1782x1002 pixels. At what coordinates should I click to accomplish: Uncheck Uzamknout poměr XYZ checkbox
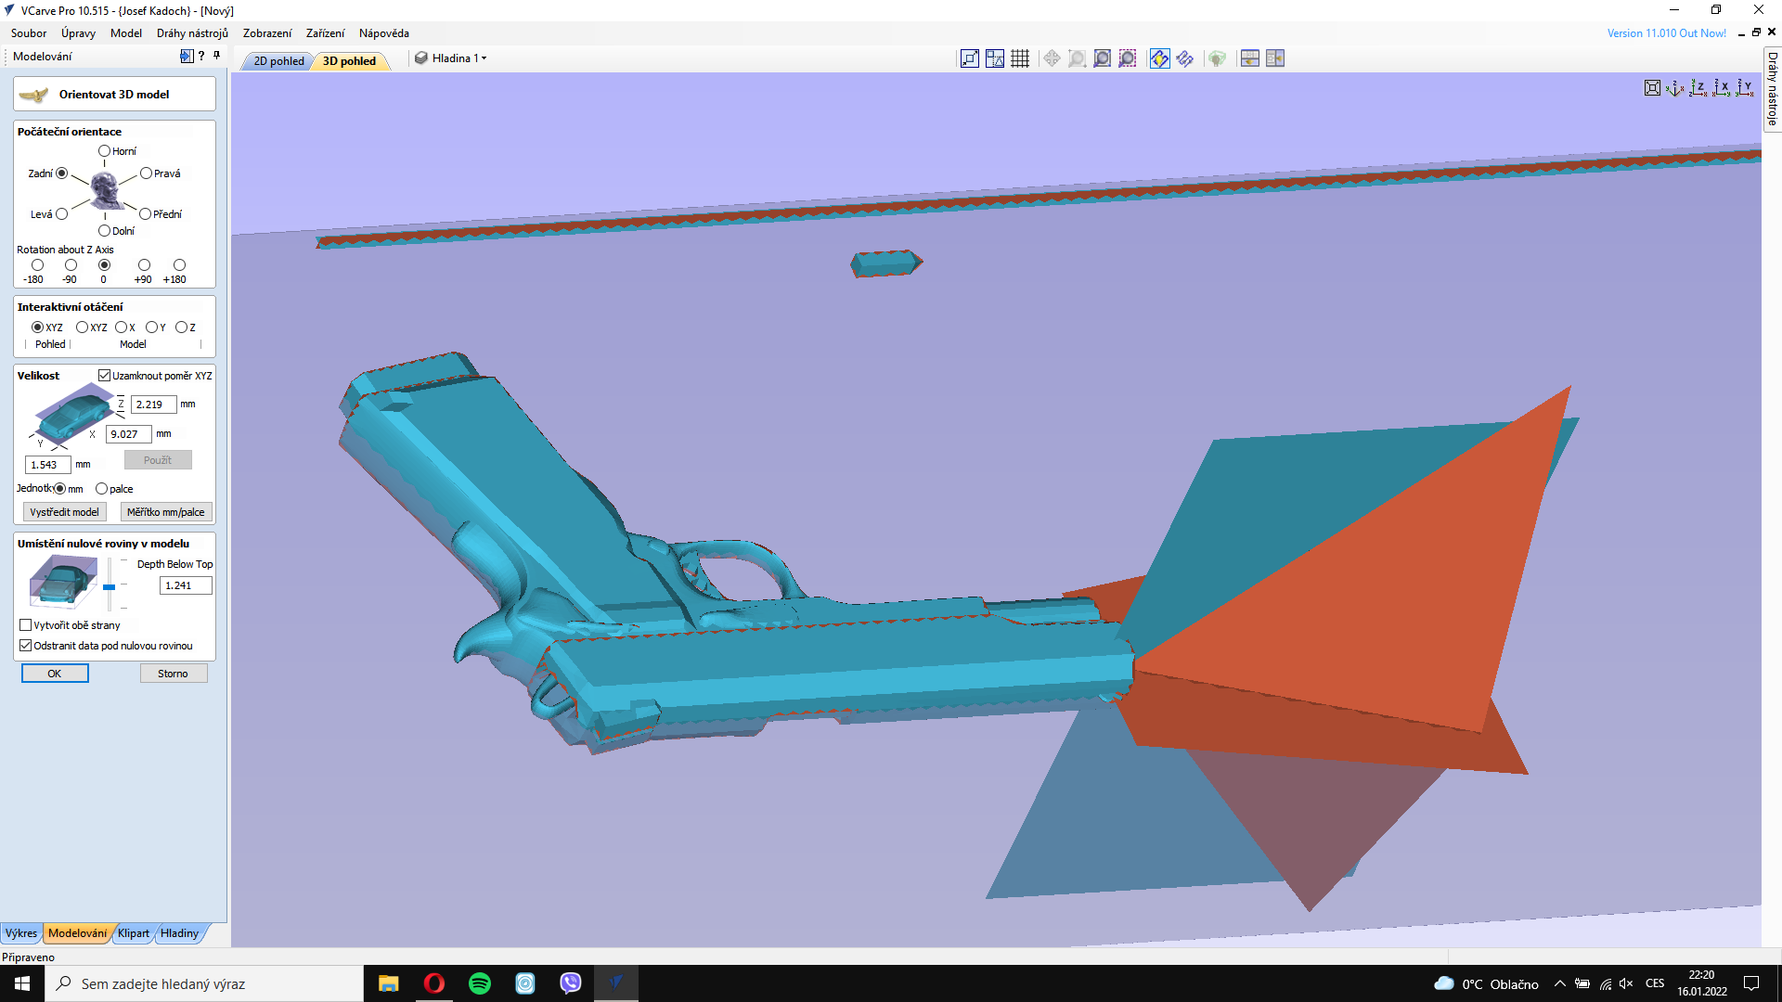[105, 376]
